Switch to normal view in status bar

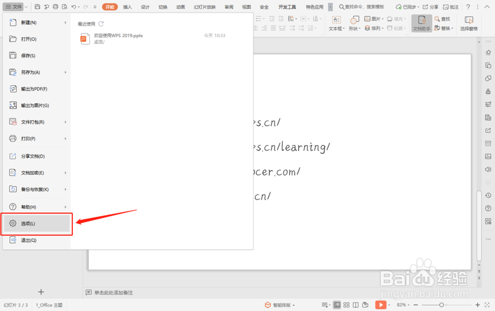point(337,305)
